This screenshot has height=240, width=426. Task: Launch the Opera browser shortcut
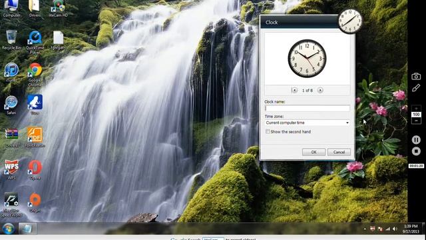(x=35, y=170)
